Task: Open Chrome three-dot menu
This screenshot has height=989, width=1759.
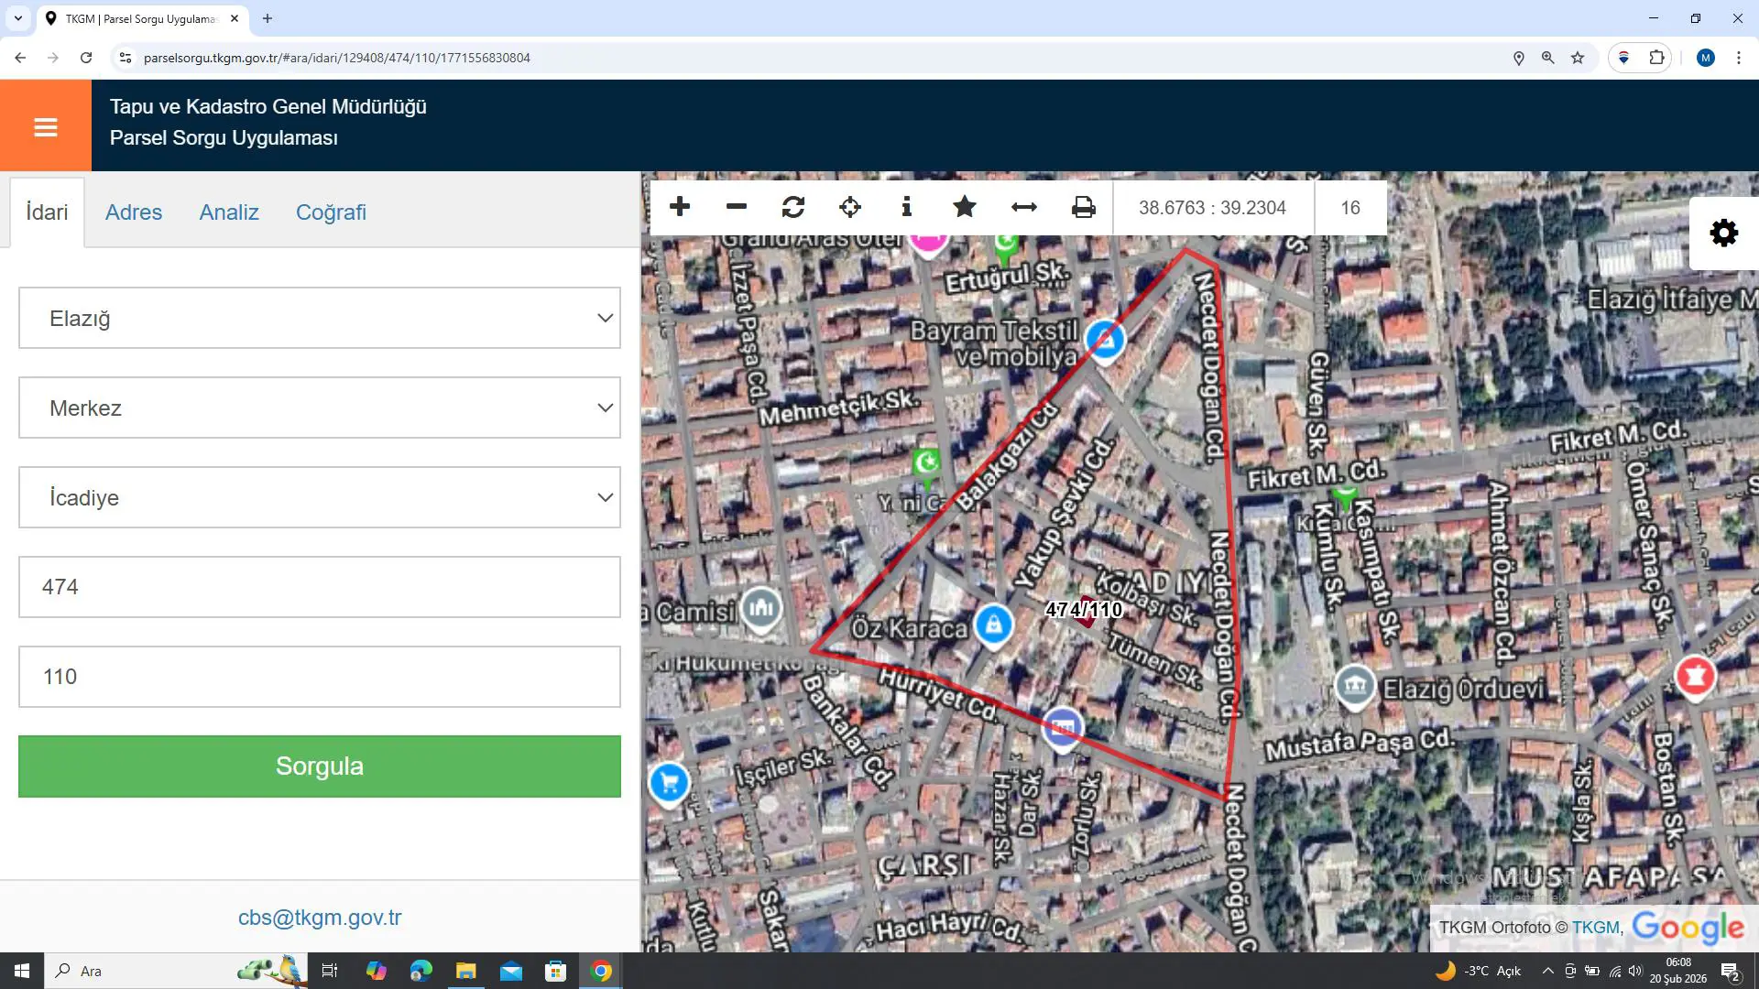Action: [x=1738, y=58]
